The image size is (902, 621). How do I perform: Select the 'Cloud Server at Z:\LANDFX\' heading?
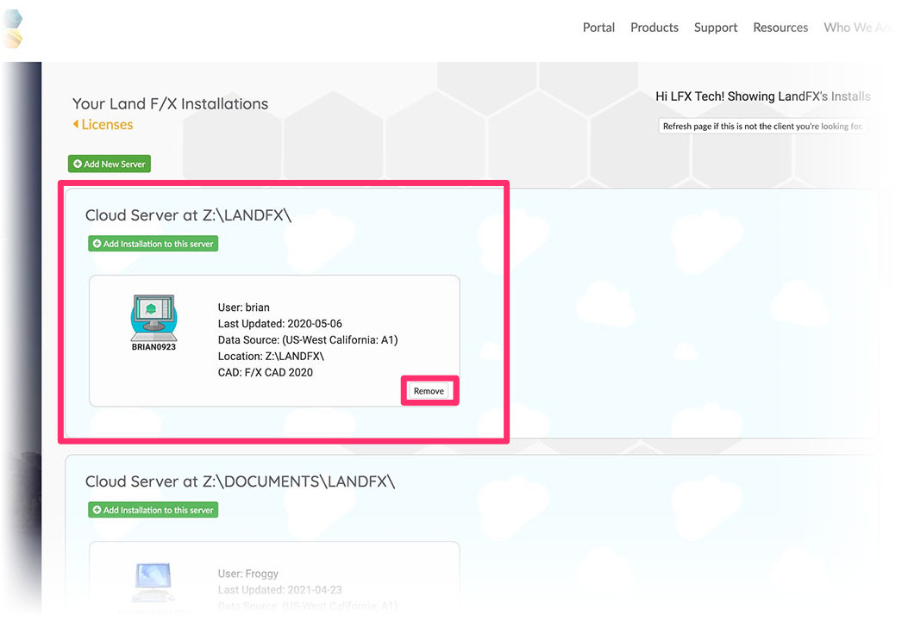point(188,214)
